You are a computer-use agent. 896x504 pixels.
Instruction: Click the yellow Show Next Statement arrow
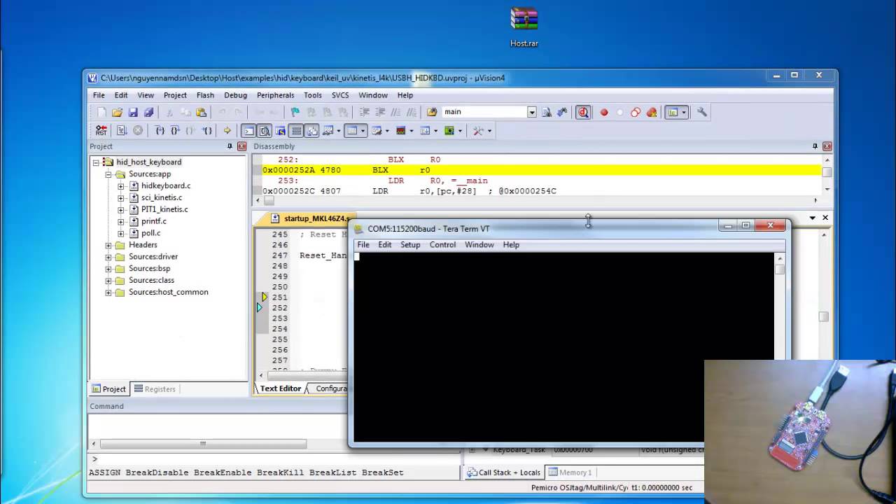pyautogui.click(x=227, y=130)
